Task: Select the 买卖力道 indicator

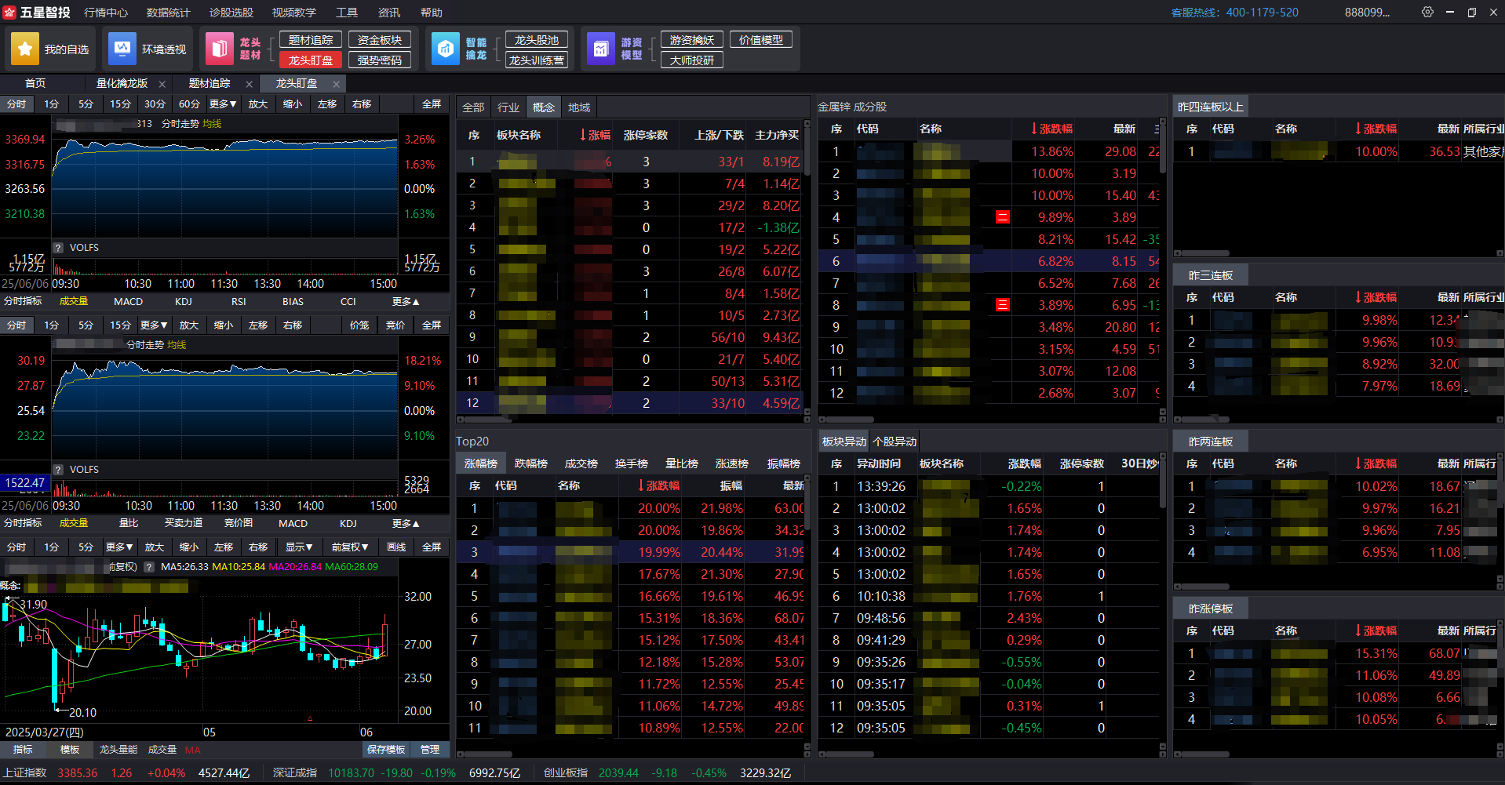Action: (184, 524)
